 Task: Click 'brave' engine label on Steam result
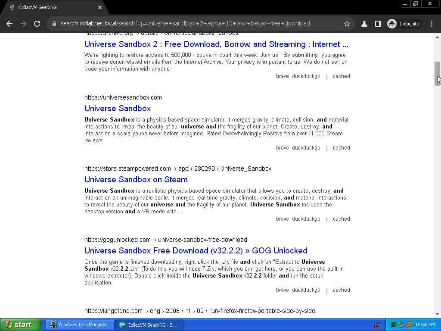283,219
